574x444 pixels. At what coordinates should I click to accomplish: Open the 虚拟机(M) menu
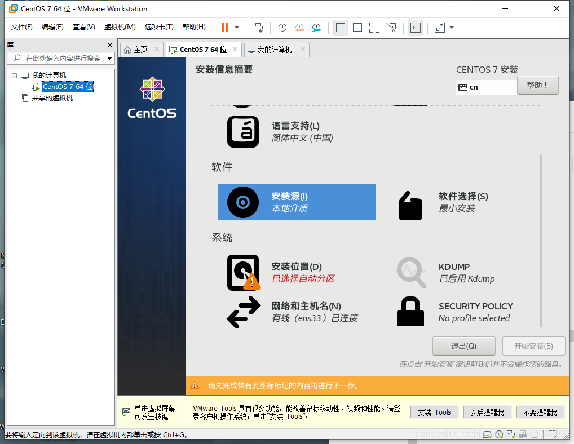pyautogui.click(x=120, y=27)
